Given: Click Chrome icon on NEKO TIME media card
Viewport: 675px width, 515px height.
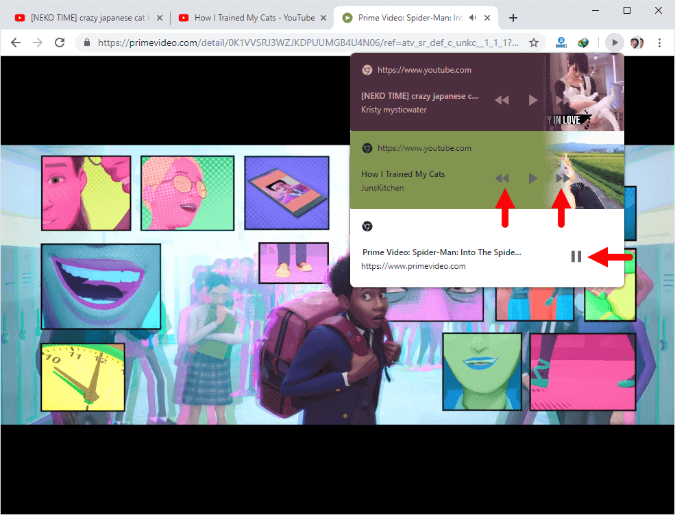Looking at the screenshot, I should pos(367,70).
